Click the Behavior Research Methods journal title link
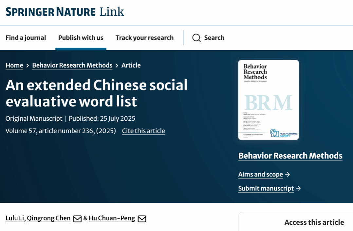The width and height of the screenshot is (353, 231). 290,156
